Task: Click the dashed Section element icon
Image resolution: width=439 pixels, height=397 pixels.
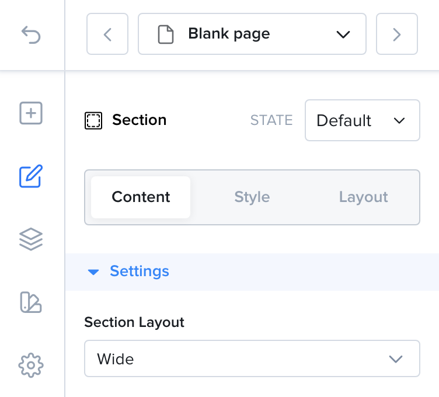Action: coord(93,121)
